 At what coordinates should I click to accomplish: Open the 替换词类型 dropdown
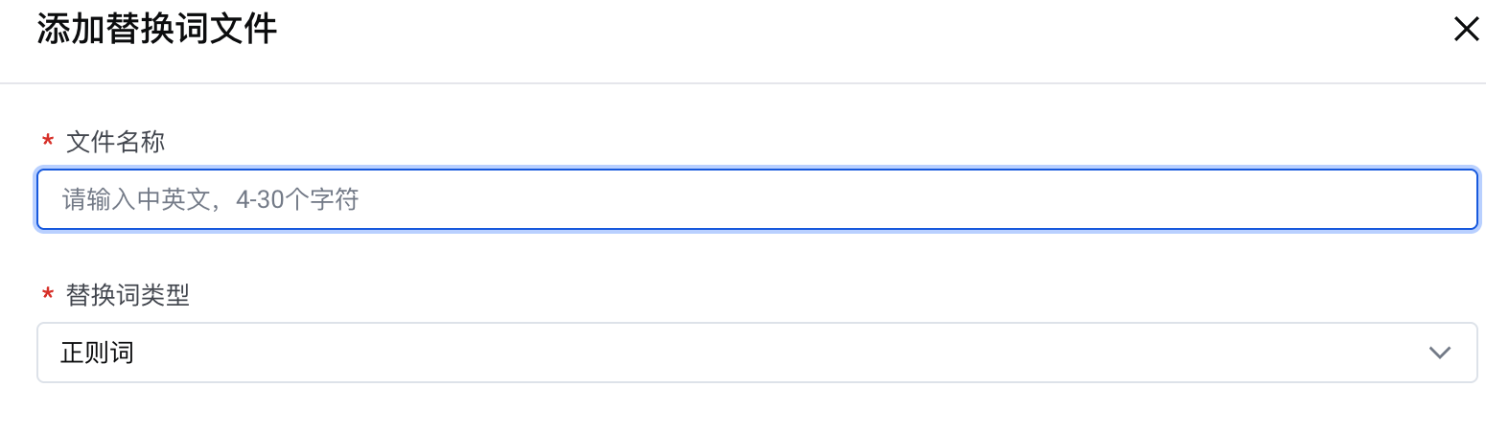pyautogui.click(x=755, y=353)
